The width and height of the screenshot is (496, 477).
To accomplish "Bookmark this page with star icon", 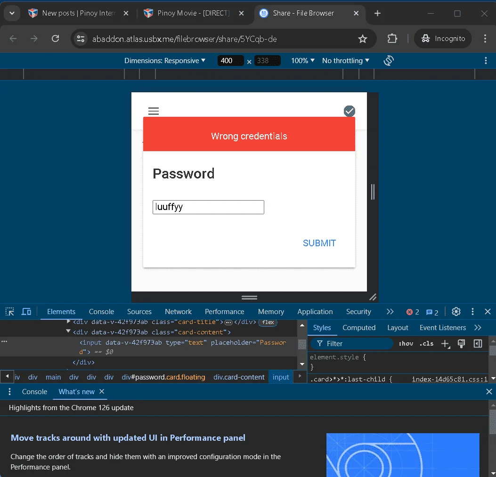I will pyautogui.click(x=363, y=39).
